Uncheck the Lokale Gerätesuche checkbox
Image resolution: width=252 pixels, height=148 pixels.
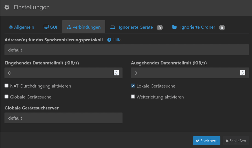[x=133, y=86]
